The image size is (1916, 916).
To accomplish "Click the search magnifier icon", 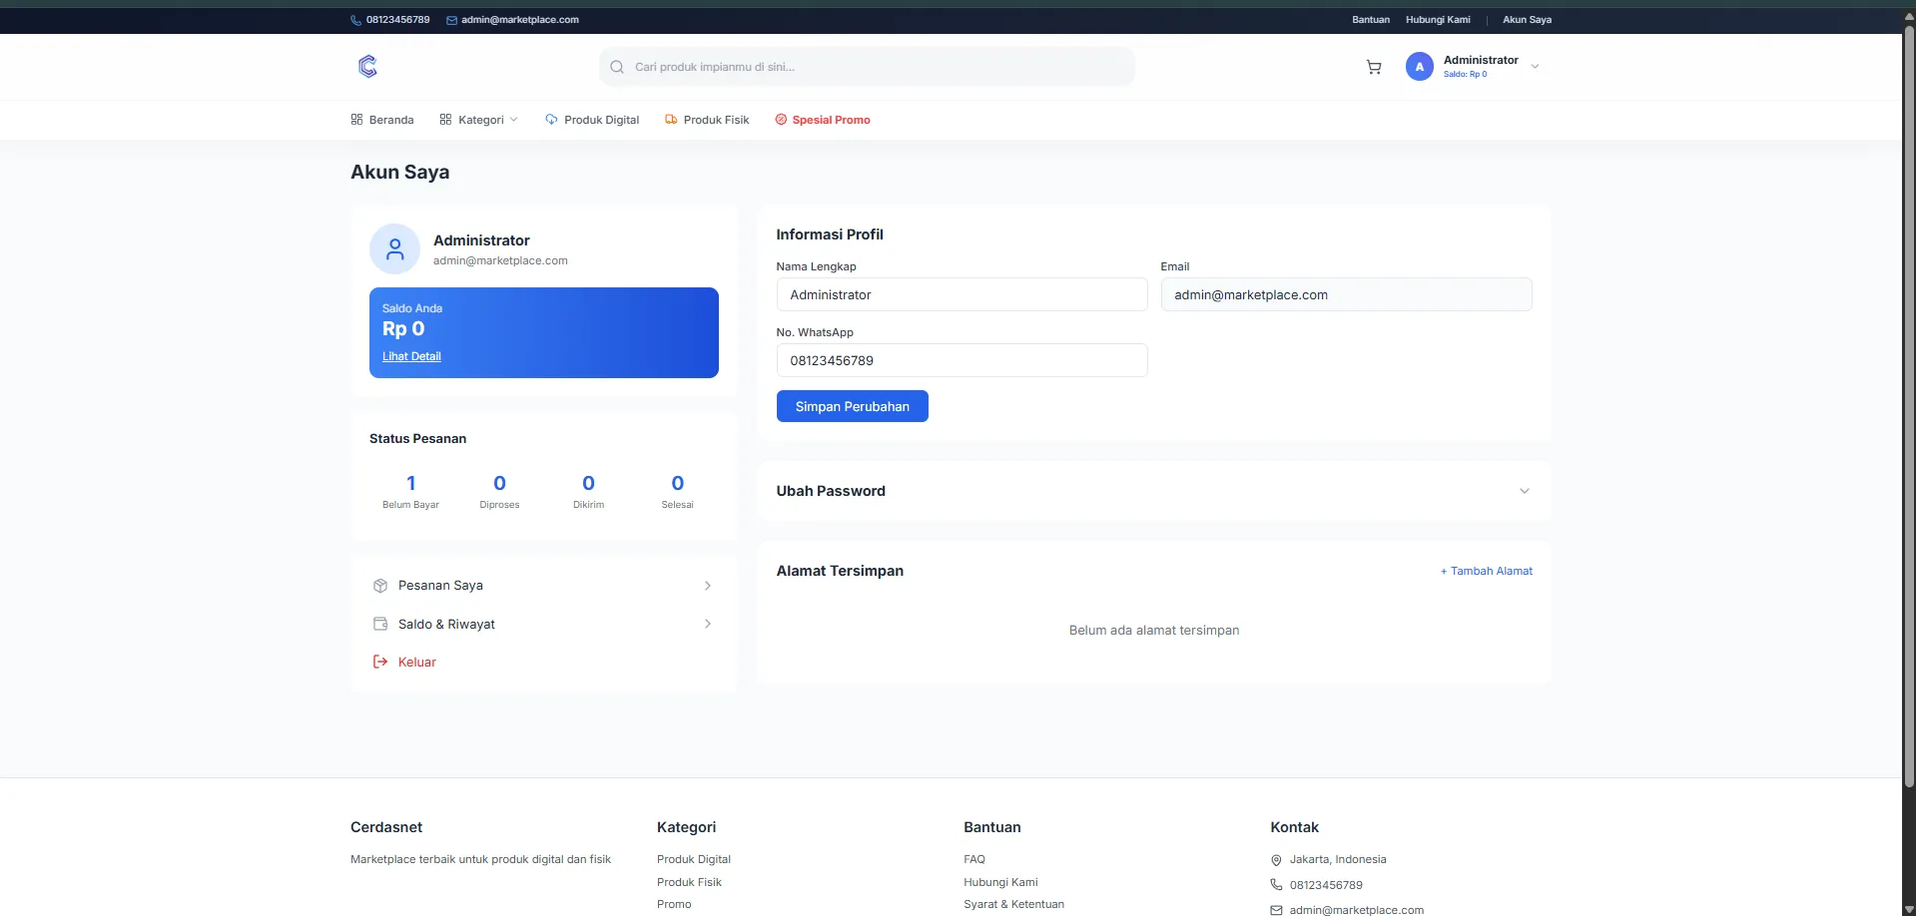I will point(617,67).
